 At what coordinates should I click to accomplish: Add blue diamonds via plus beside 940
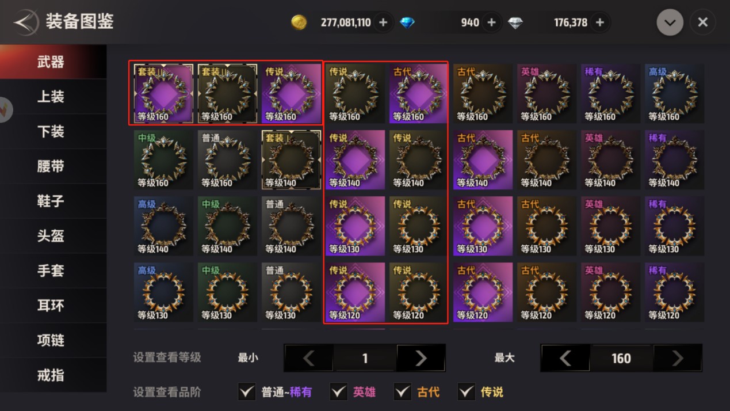pyautogui.click(x=491, y=22)
